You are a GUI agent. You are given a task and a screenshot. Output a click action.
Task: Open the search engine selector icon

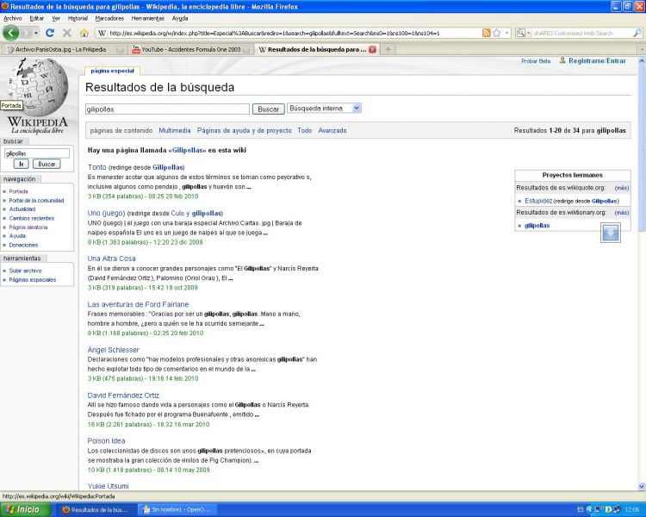(523, 33)
